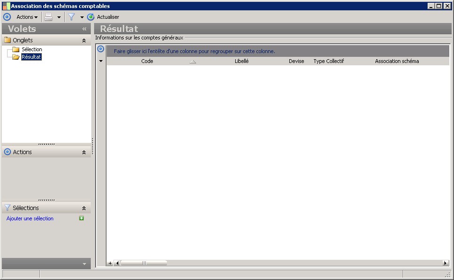Image resolution: width=454 pixels, height=280 pixels.
Task: Click the Actualiser refresh button
Action: click(103, 17)
